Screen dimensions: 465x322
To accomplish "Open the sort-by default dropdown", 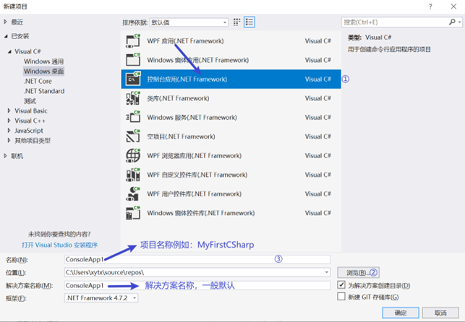I will [189, 22].
